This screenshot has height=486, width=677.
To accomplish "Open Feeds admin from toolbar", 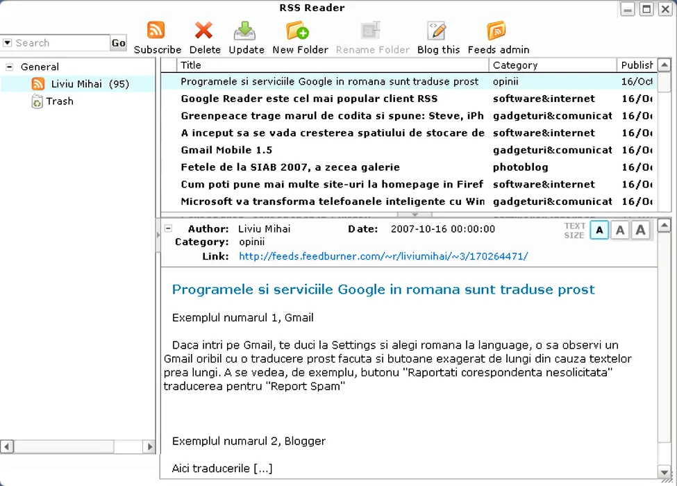I will click(x=497, y=31).
